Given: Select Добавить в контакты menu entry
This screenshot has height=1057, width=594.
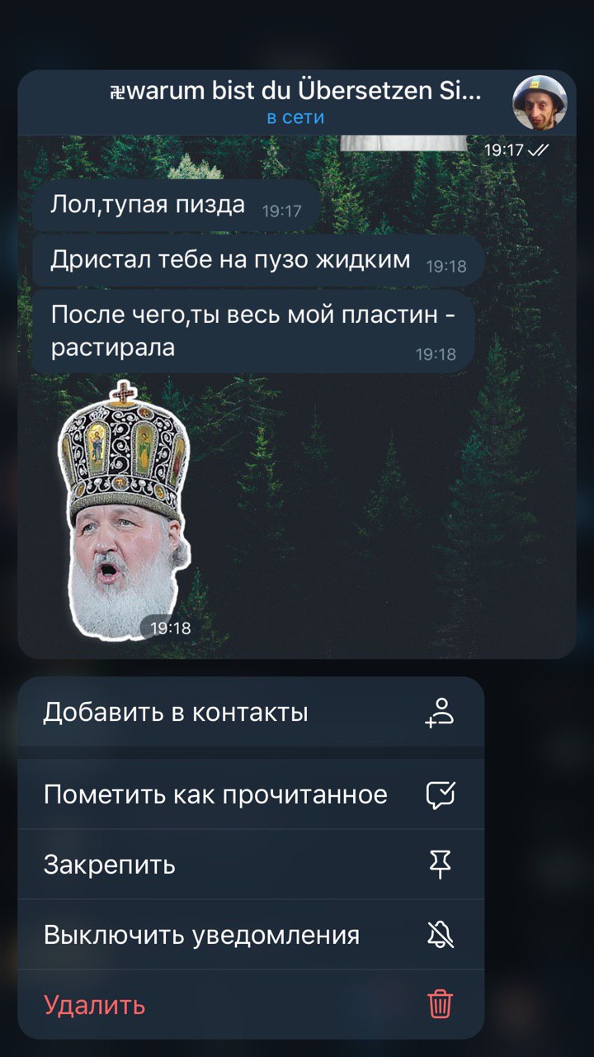Looking at the screenshot, I should pos(251,712).
